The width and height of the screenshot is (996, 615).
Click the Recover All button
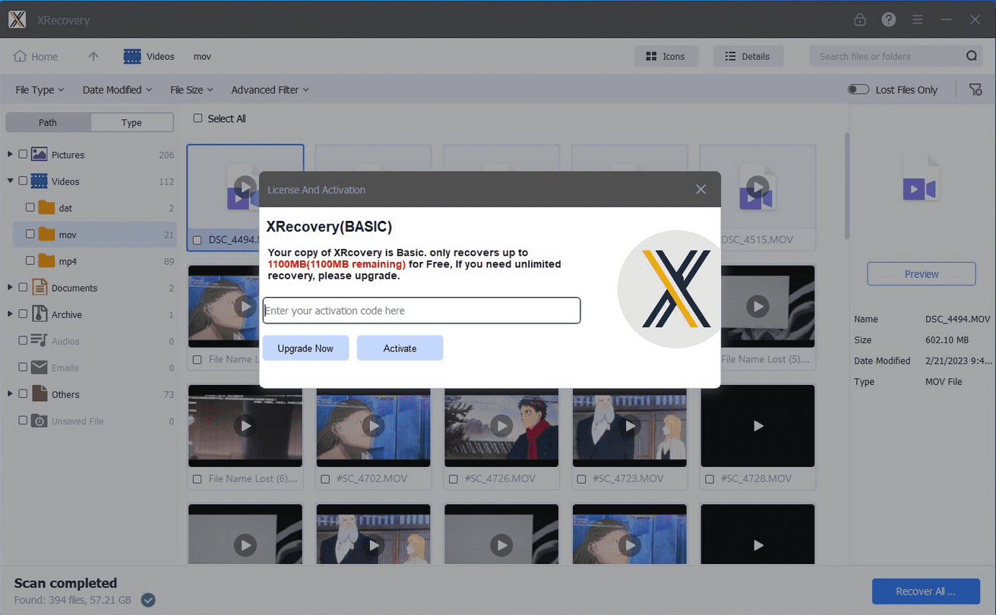point(925,591)
